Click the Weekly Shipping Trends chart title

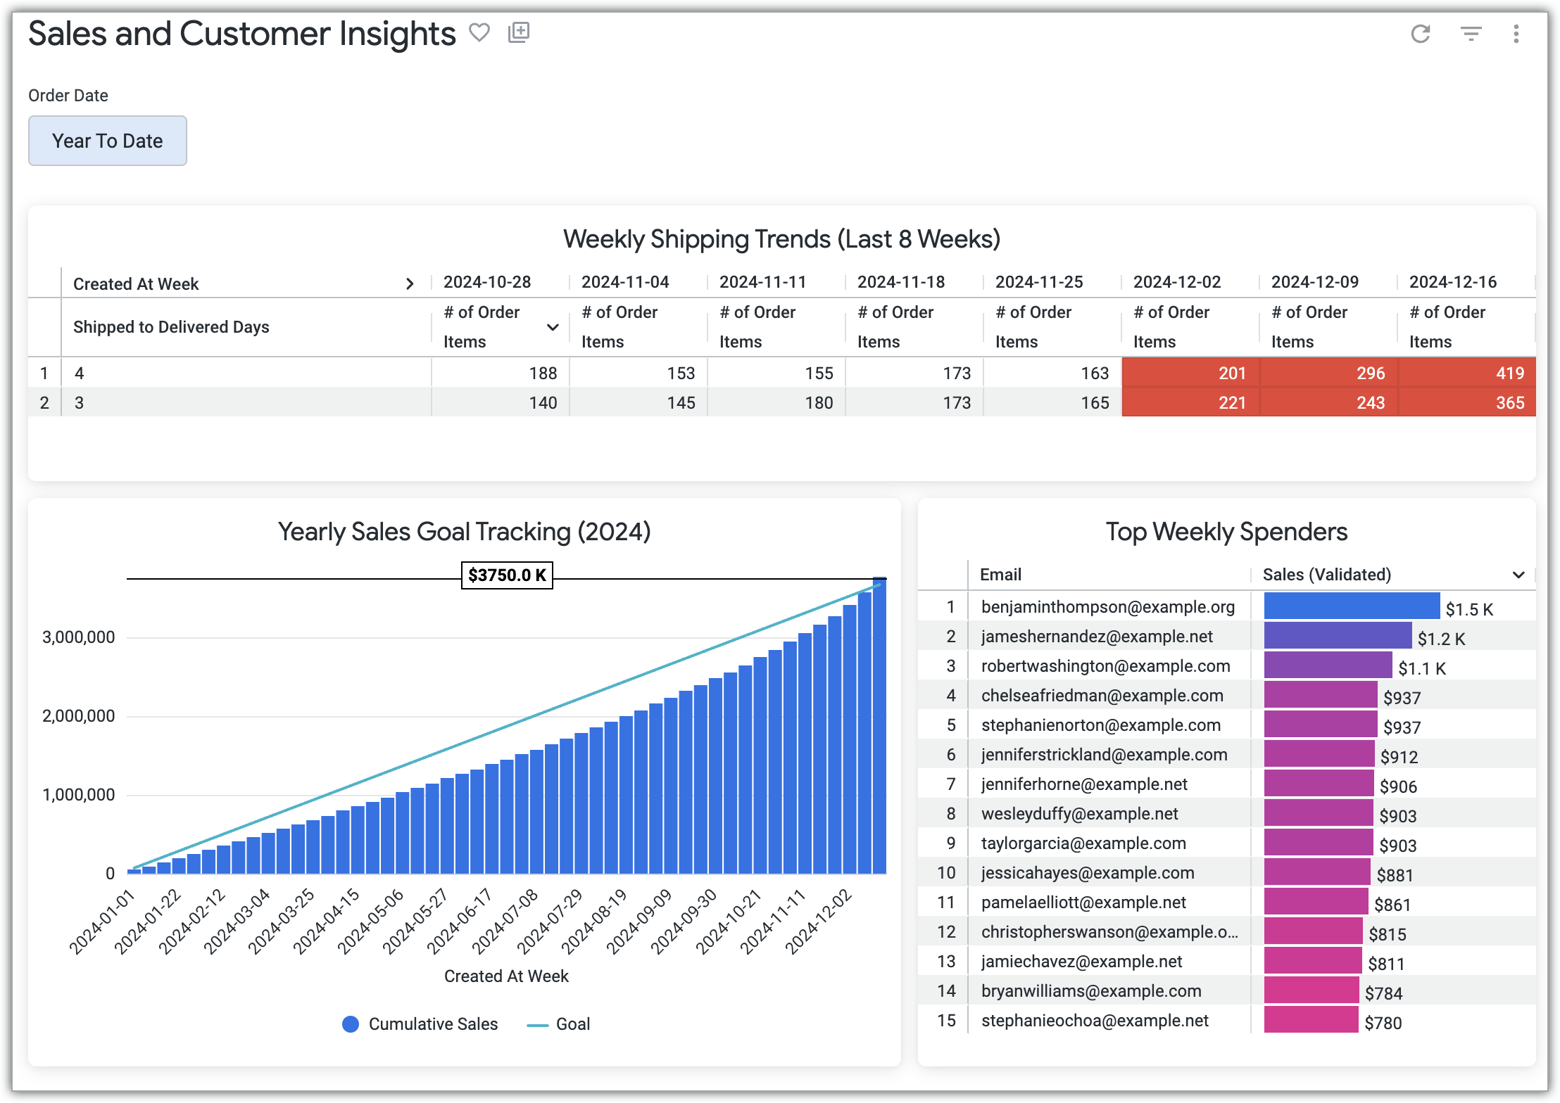tap(781, 238)
